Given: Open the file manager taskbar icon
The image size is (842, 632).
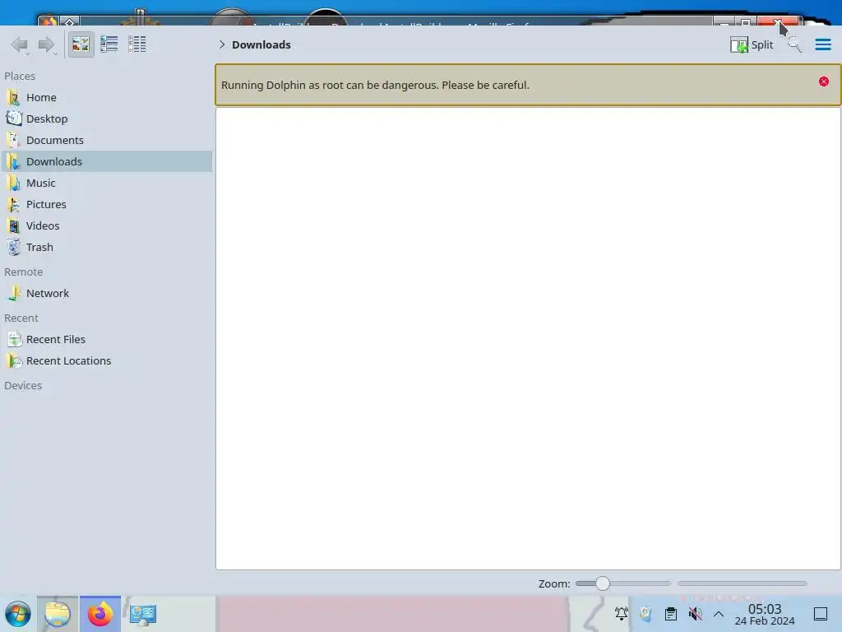Looking at the screenshot, I should click(x=58, y=614).
